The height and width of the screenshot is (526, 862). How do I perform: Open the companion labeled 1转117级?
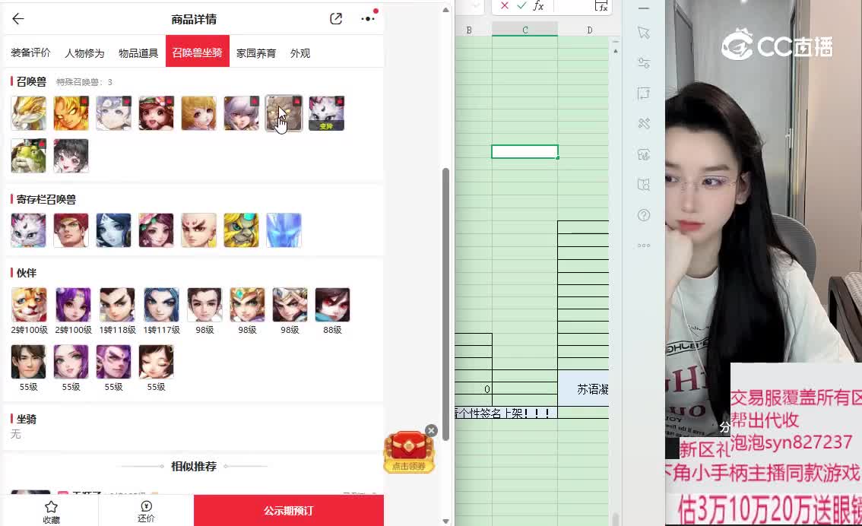161,305
